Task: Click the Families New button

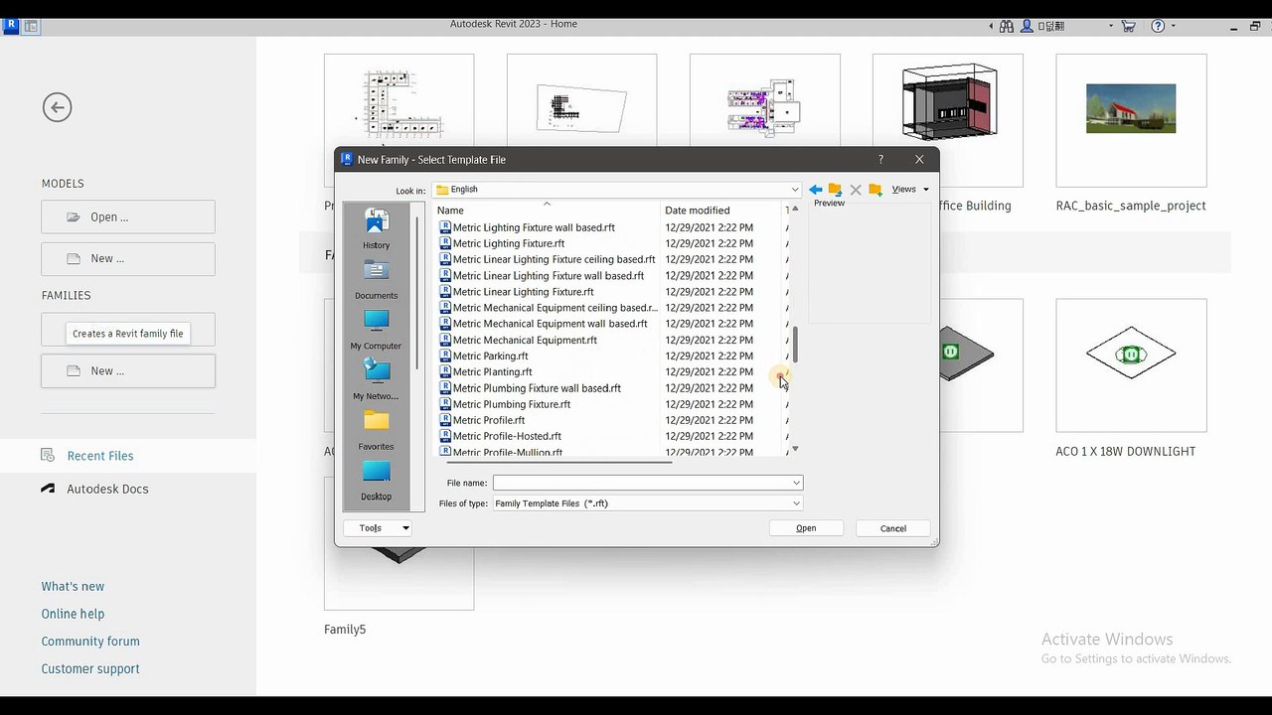Action: tap(128, 370)
